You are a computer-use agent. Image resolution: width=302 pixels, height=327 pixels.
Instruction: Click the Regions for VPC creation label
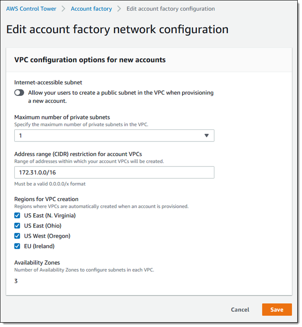(x=46, y=199)
